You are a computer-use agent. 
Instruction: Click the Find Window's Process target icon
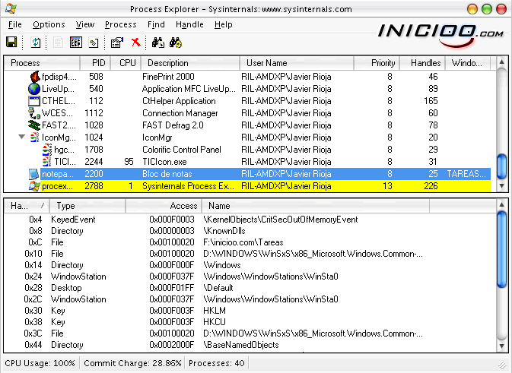click(176, 43)
